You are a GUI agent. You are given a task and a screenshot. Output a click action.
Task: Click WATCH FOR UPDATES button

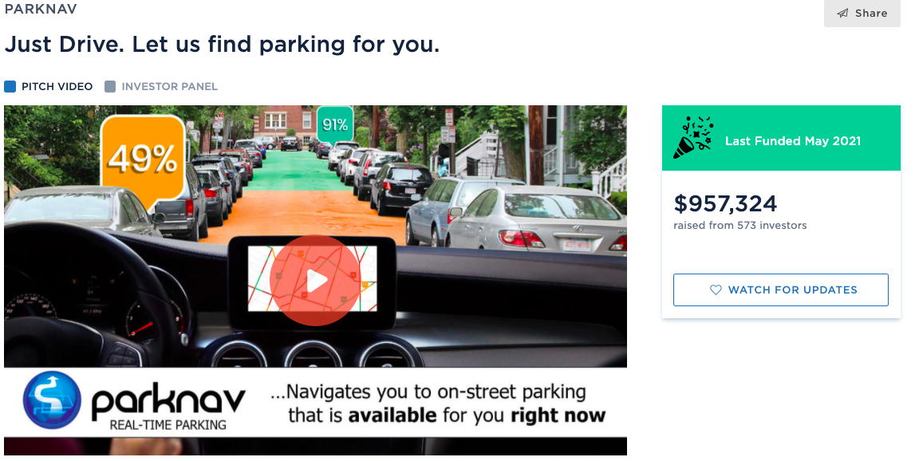coord(781,290)
